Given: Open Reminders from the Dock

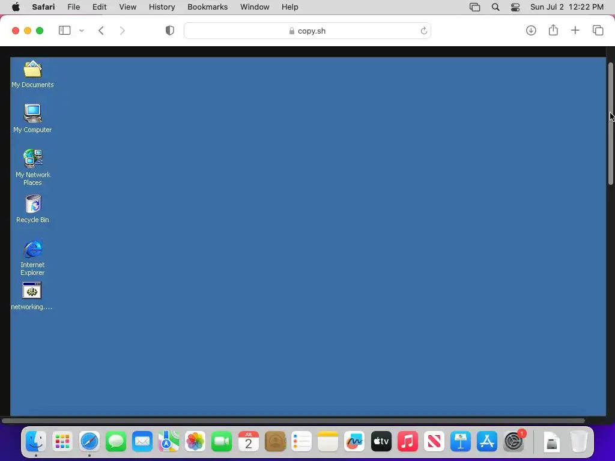Looking at the screenshot, I should [301, 442].
